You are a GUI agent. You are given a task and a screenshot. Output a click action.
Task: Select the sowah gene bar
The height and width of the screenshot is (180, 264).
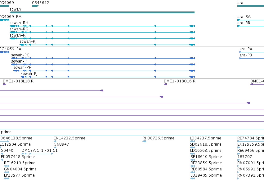point(102,12)
